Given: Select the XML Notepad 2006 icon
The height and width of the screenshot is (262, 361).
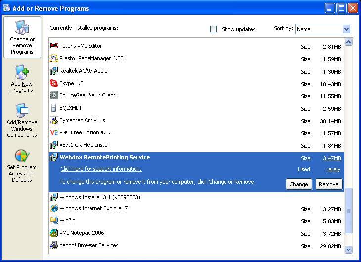Looking at the screenshot, I should point(54,233).
